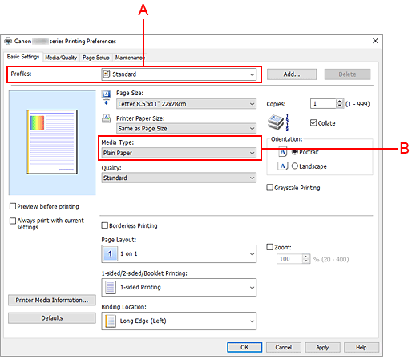This screenshot has width=416, height=359.
Task: Open the Page Setup tab
Action: click(96, 58)
